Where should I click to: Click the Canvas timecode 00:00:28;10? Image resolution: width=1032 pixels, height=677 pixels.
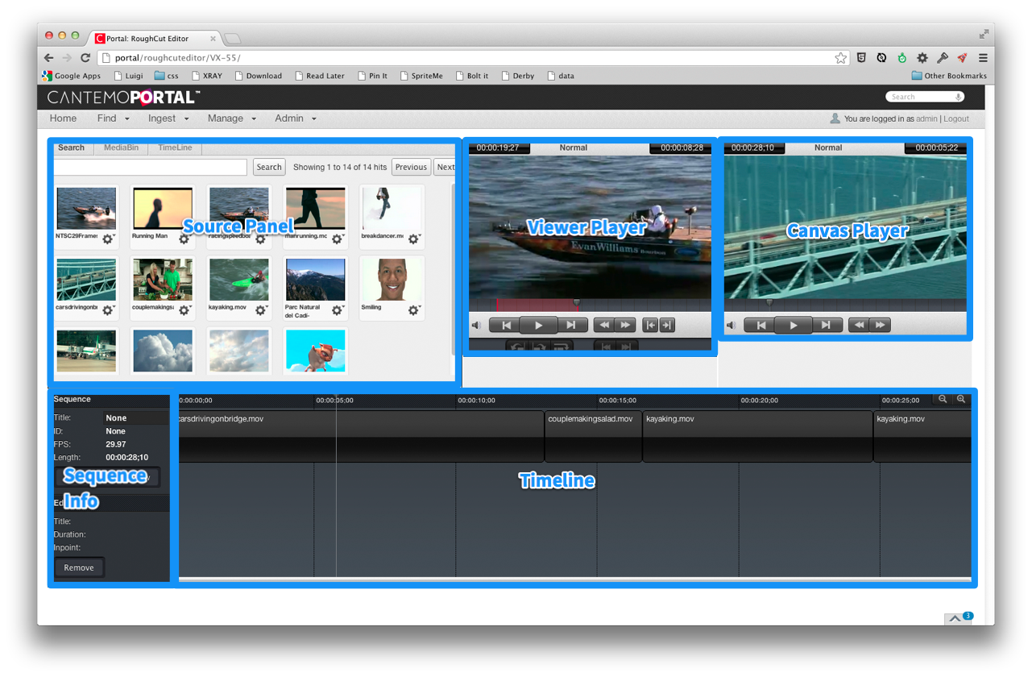pos(752,147)
